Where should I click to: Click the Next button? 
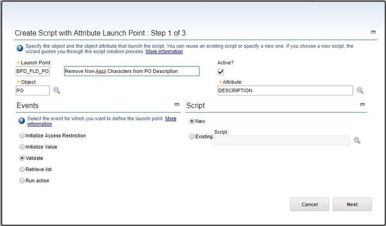(x=352, y=204)
